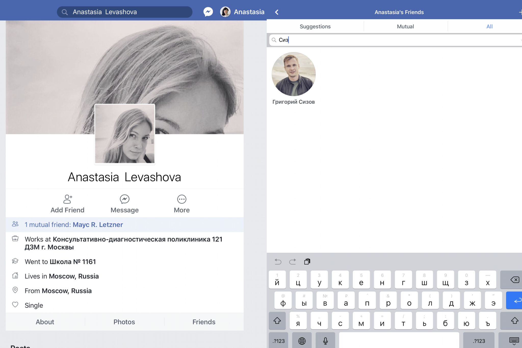Tap the clipboard paste icon above the keyboard
The width and height of the screenshot is (522, 348).
[307, 261]
